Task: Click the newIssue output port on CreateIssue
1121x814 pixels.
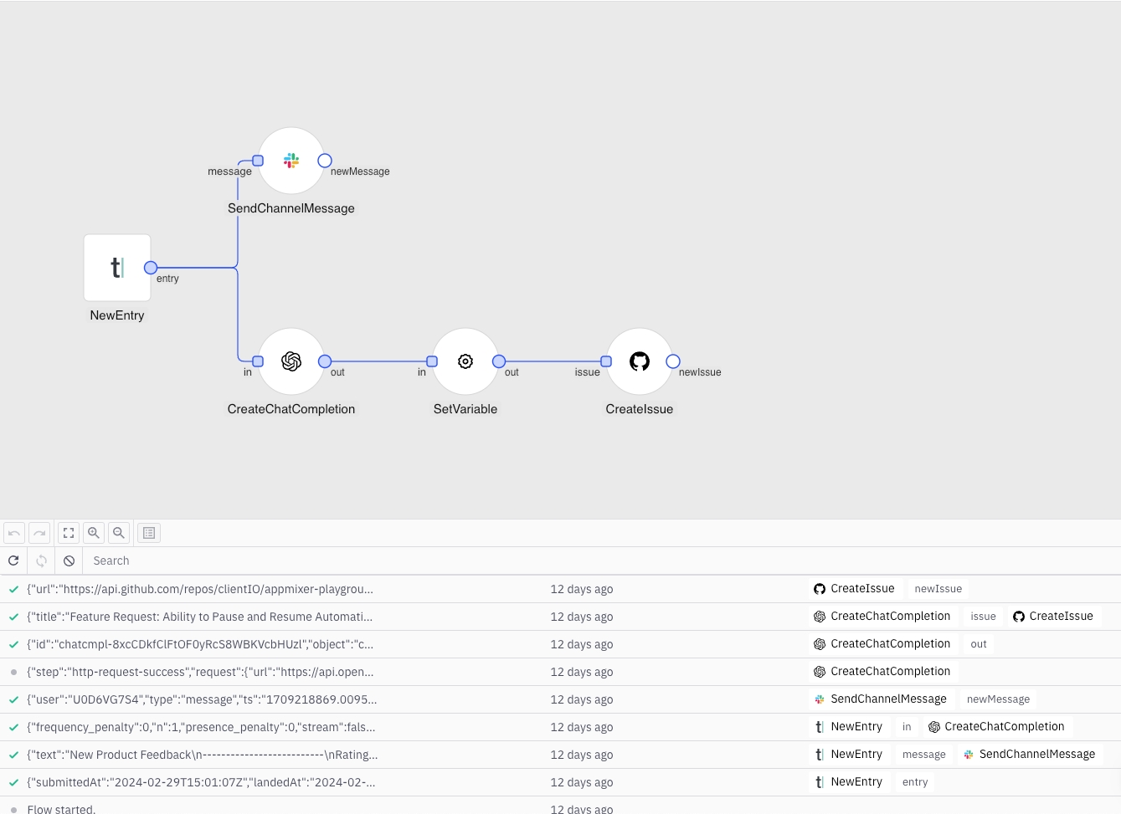Action: coord(673,361)
